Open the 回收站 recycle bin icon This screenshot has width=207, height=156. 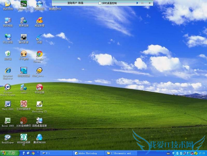pyautogui.click(x=7, y=54)
